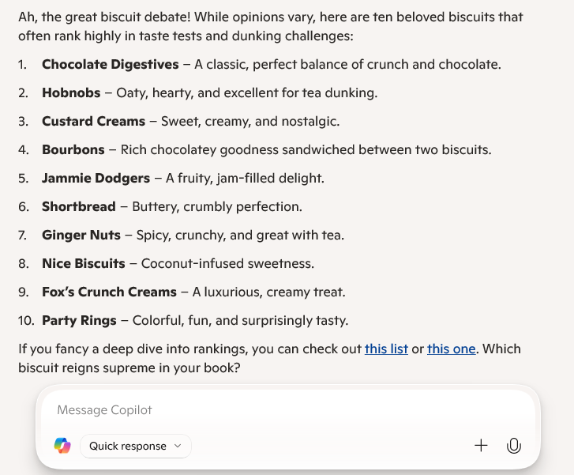Start voice input with the microphone icon
This screenshot has width=574, height=475.
[514, 446]
